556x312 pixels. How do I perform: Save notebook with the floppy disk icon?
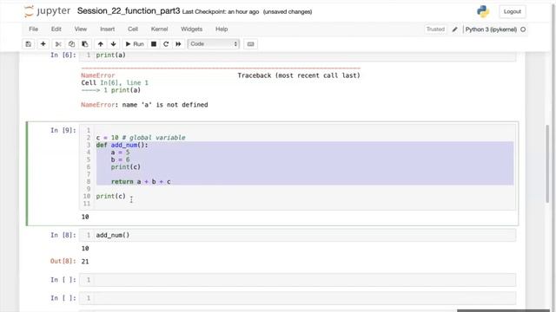pos(28,44)
